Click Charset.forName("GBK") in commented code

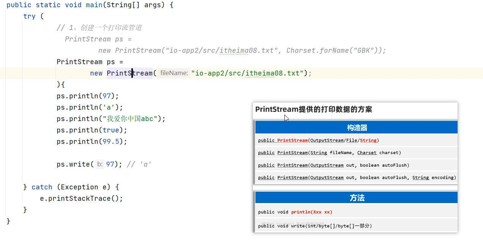click(334, 50)
